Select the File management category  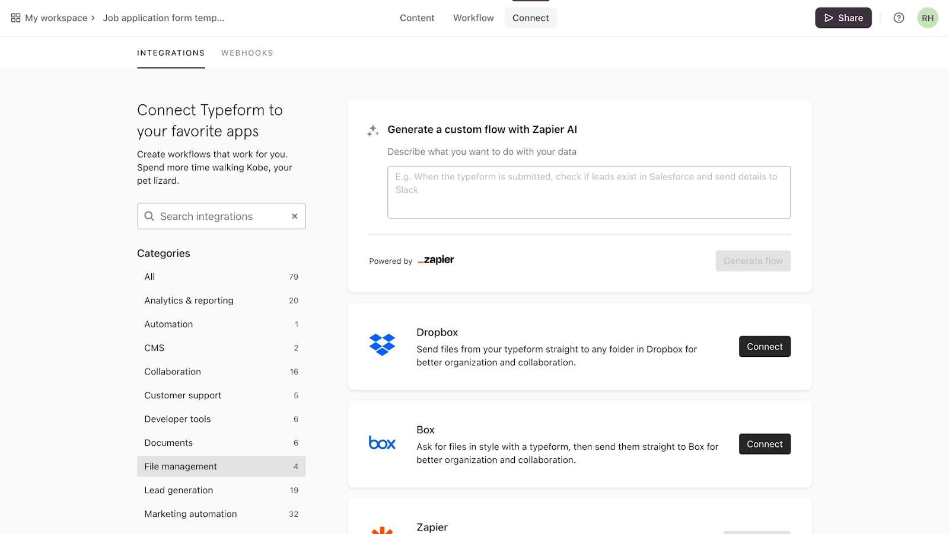point(221,466)
